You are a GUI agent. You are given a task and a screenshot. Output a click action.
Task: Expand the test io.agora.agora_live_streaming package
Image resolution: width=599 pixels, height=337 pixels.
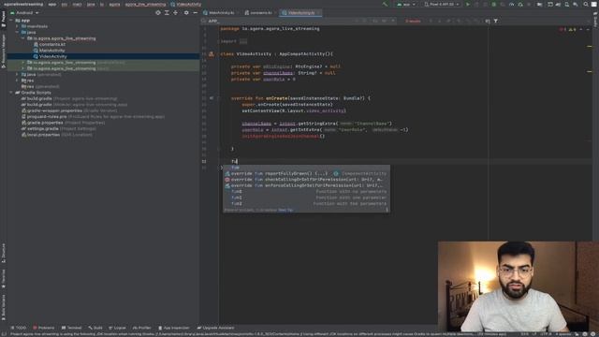[22, 68]
